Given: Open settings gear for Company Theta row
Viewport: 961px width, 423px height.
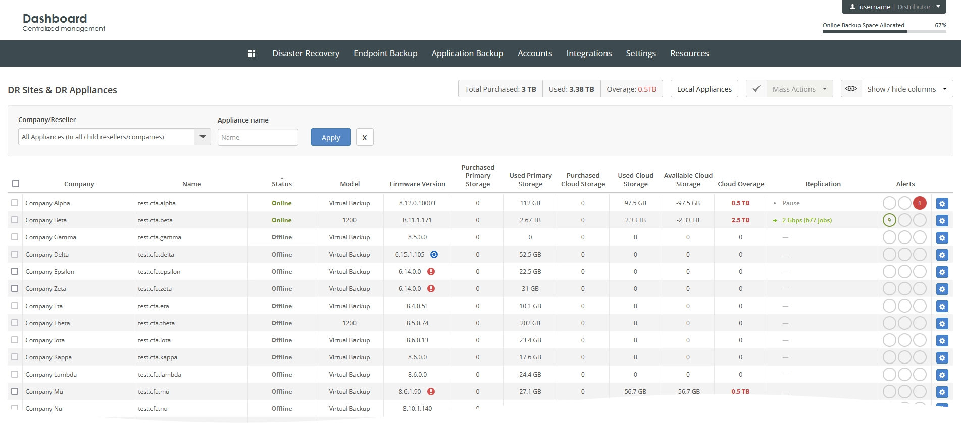Looking at the screenshot, I should pos(942,324).
